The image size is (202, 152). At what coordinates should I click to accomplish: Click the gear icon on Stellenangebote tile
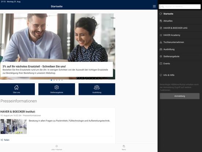(x=57, y=87)
